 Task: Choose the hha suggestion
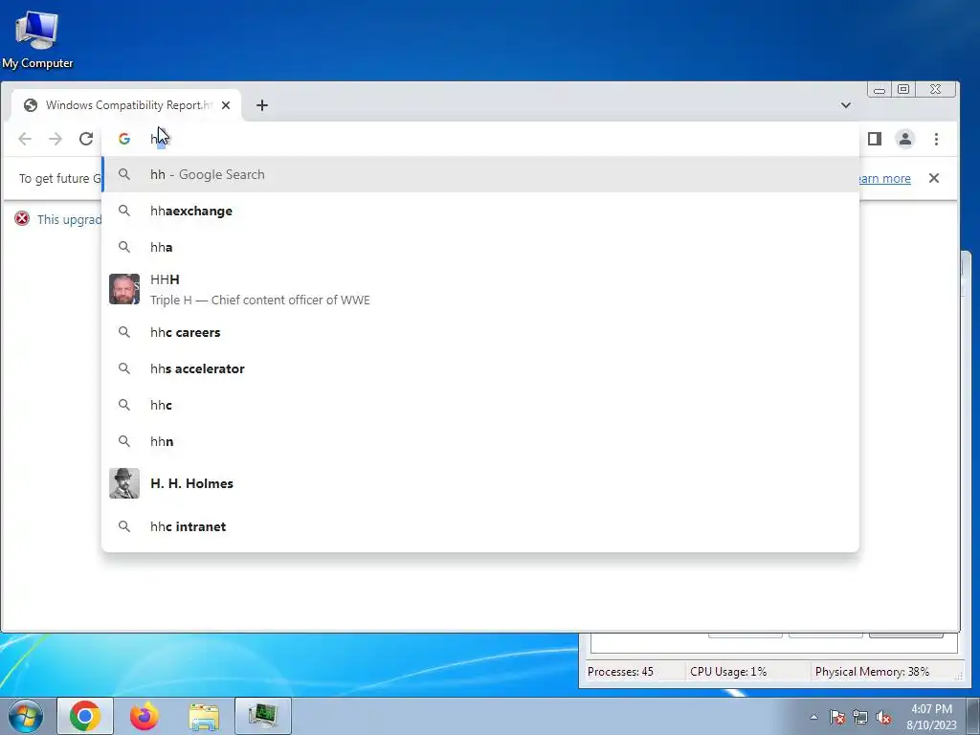coord(480,247)
